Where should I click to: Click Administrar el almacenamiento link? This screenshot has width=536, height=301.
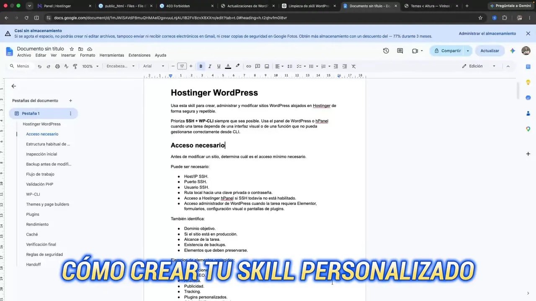487,33
